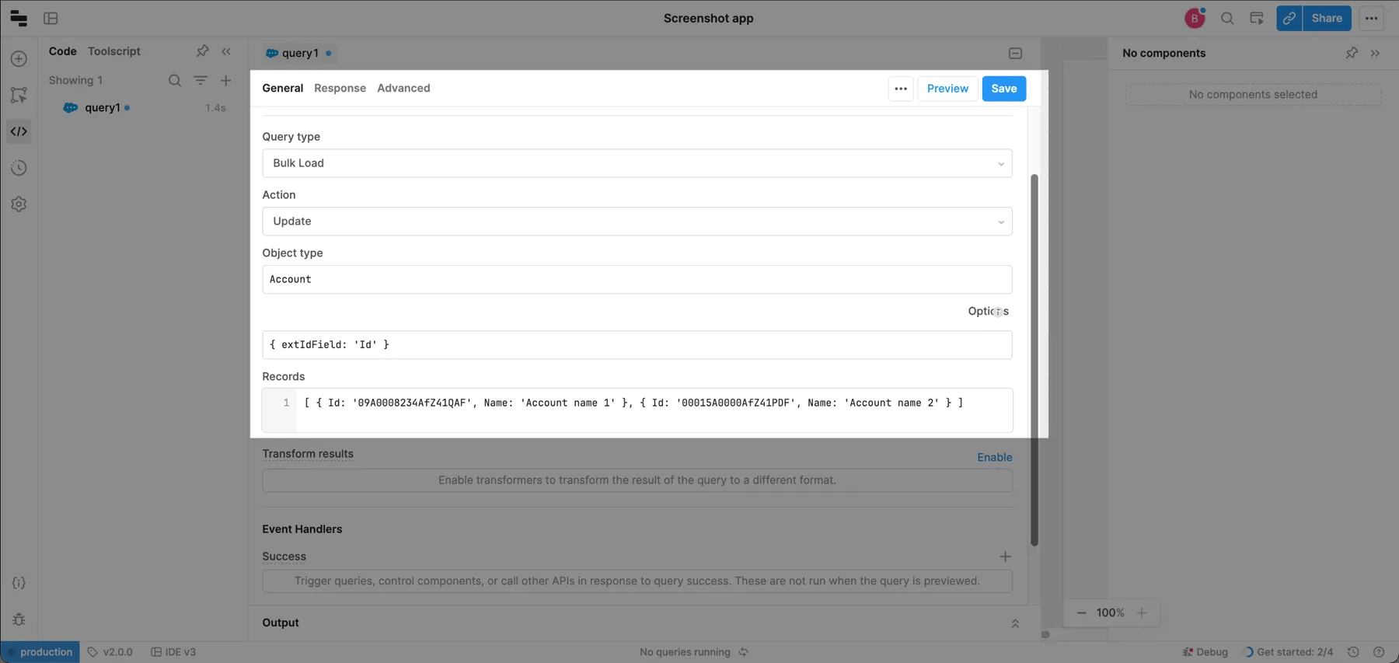Select the Toolscript tab

(x=114, y=51)
